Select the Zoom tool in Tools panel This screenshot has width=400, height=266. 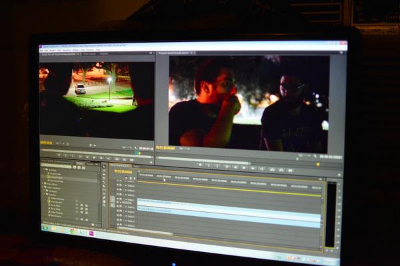coord(104,205)
